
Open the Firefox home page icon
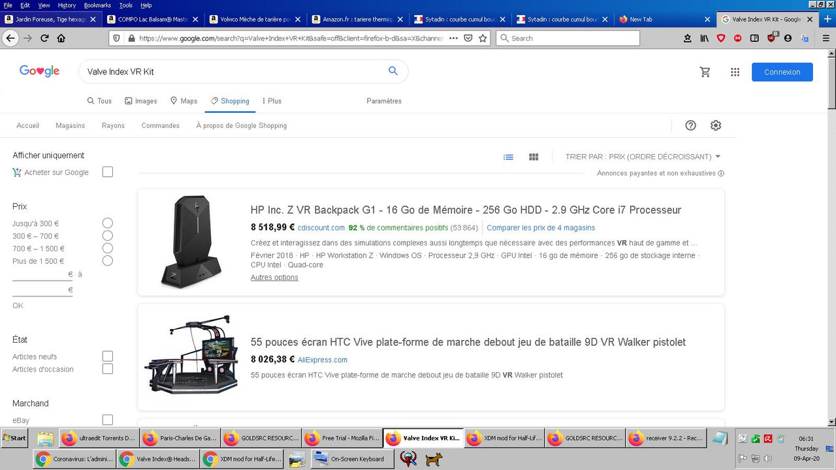[61, 38]
